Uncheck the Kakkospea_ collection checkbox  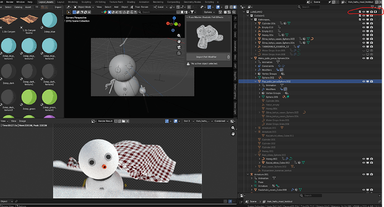[360, 19]
